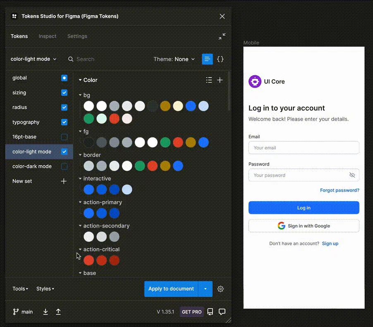Screen dimensions: 373x327
Task: Uncheck the radius token set
Action: click(64, 107)
